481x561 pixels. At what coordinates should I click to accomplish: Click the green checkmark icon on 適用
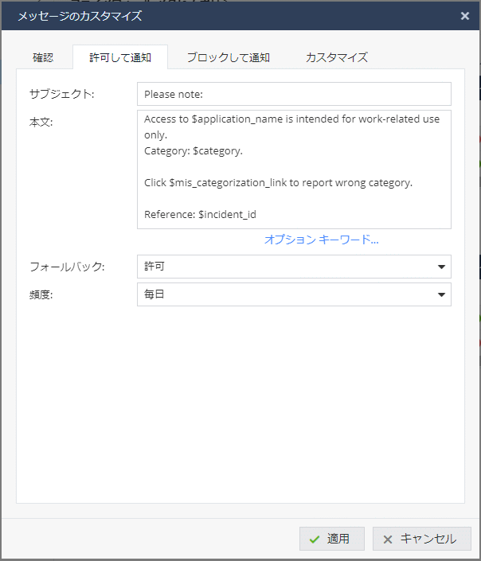click(315, 539)
